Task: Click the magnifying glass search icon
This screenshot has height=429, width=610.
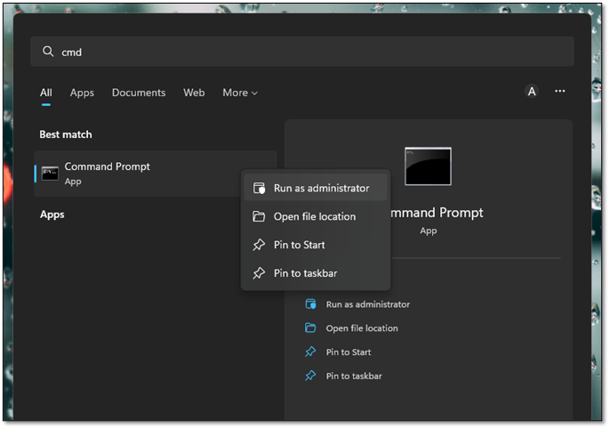Action: (x=48, y=52)
